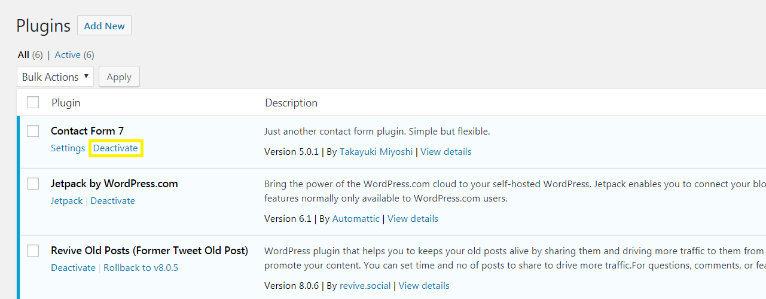Click the Add New plugin button
The image size is (766, 299).
104,26
